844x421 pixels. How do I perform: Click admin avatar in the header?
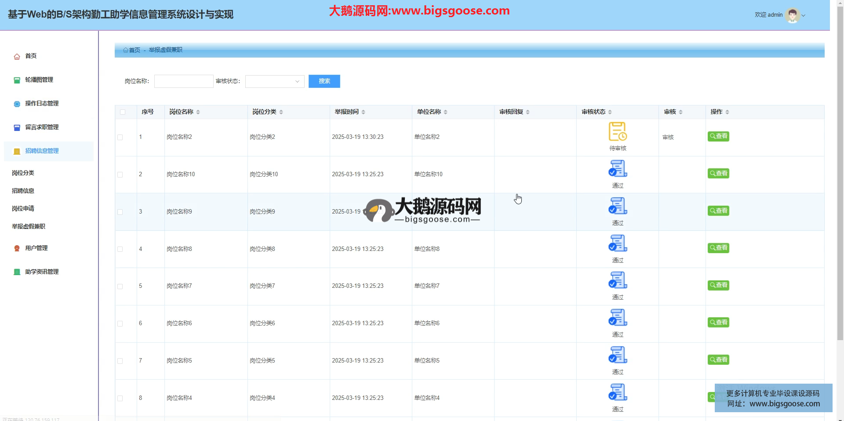[x=792, y=15]
